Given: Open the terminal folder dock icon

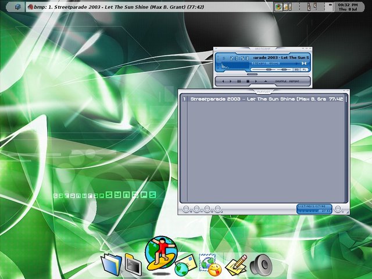Looking at the screenshot, I should click(133, 264).
